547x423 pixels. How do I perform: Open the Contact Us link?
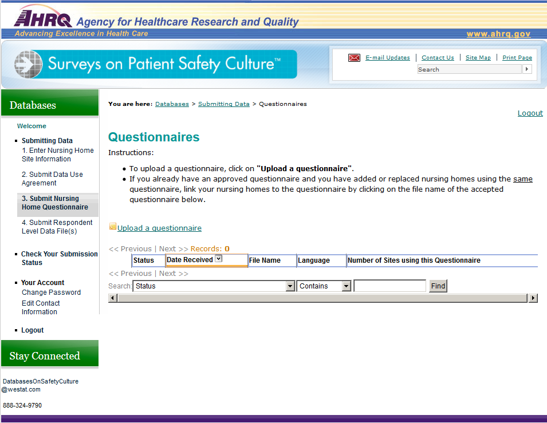click(438, 58)
